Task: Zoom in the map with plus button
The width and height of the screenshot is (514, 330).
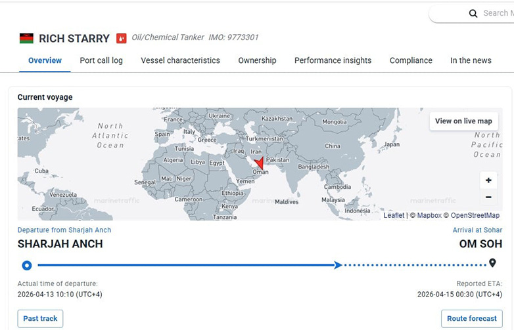Action: click(488, 180)
